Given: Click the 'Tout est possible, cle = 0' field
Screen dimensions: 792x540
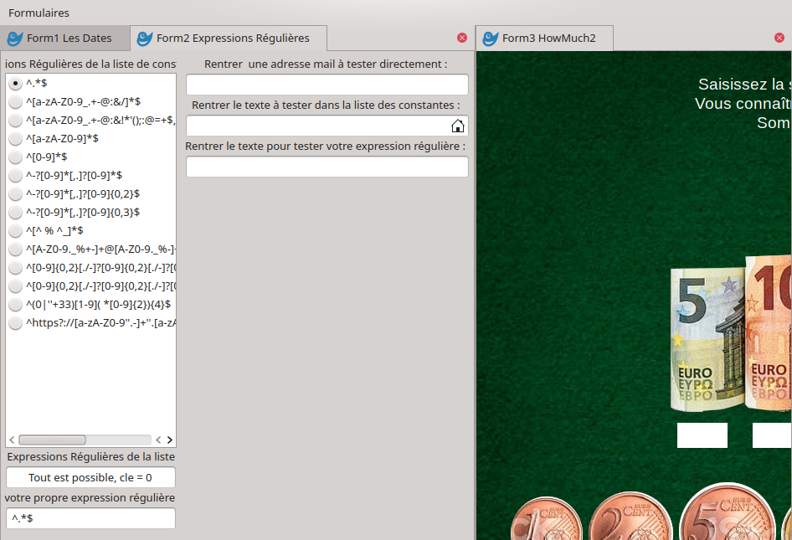Looking at the screenshot, I should tap(91, 477).
